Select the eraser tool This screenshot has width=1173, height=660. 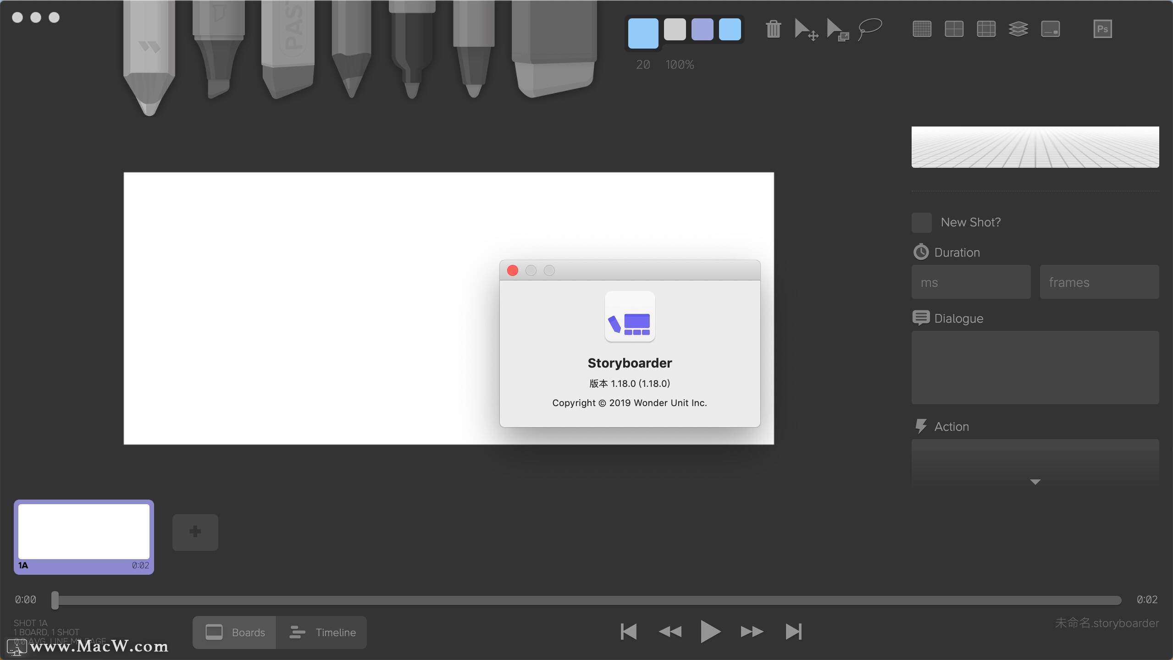554,50
